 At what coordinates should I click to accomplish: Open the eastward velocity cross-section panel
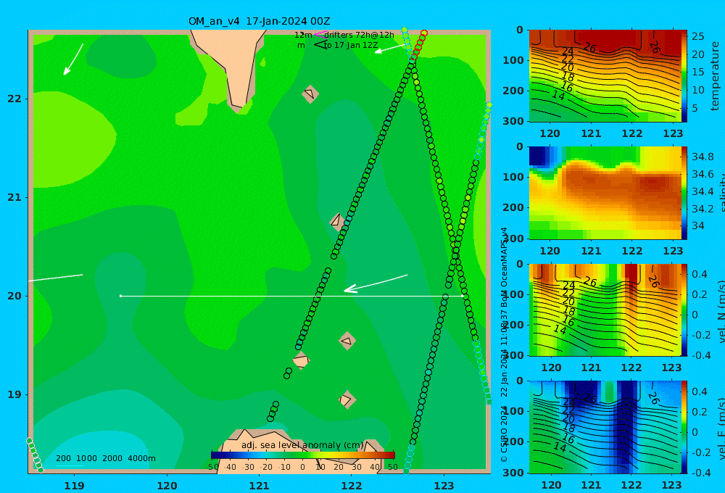[605, 427]
